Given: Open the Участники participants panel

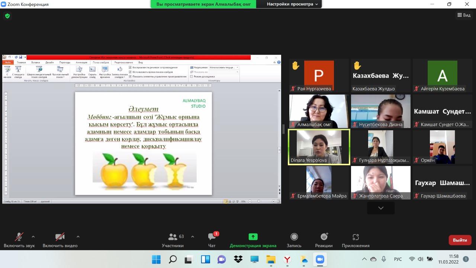Looking at the screenshot, I should (x=173, y=240).
